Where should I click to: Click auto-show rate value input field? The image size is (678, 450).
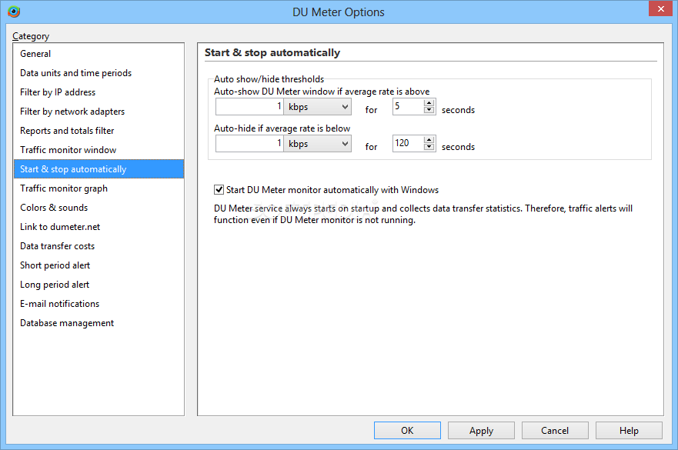(x=249, y=107)
